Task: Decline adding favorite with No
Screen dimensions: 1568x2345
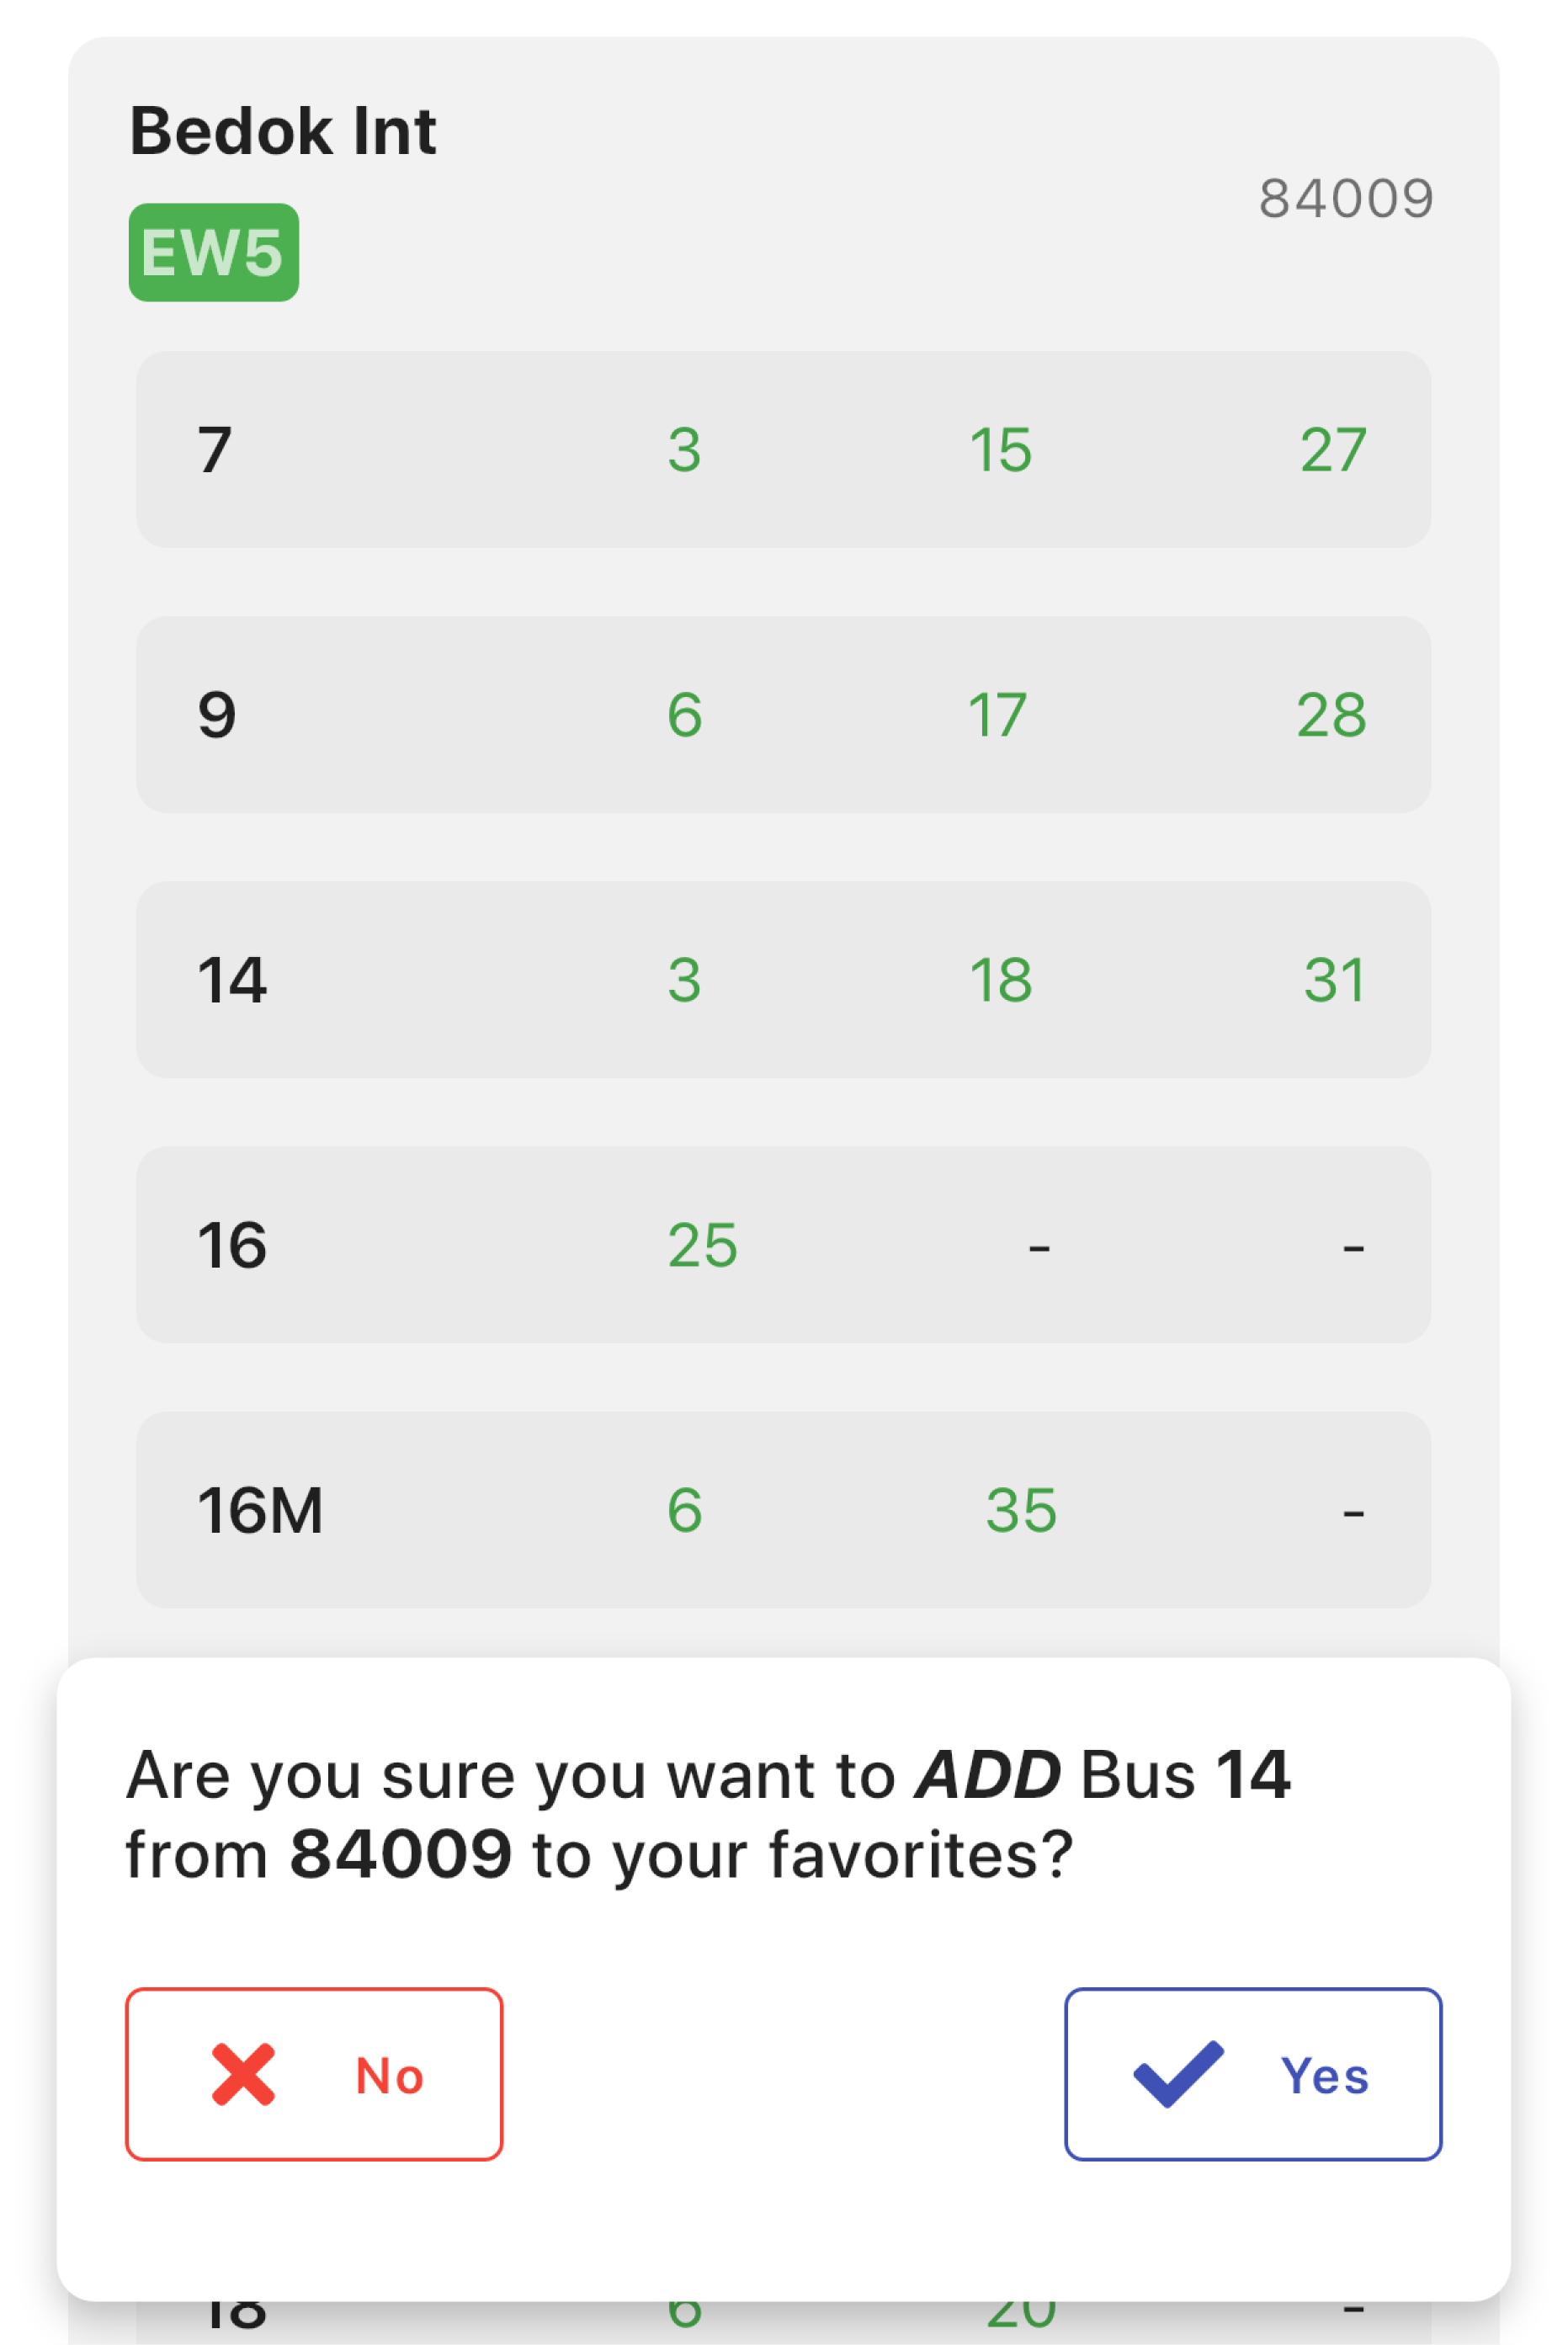Action: (x=313, y=2074)
